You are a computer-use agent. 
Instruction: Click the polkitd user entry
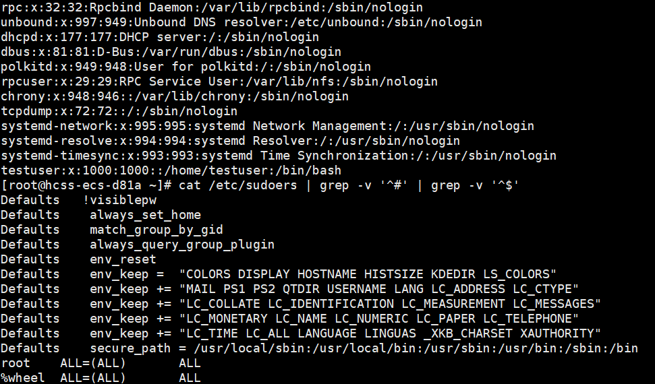(186, 67)
